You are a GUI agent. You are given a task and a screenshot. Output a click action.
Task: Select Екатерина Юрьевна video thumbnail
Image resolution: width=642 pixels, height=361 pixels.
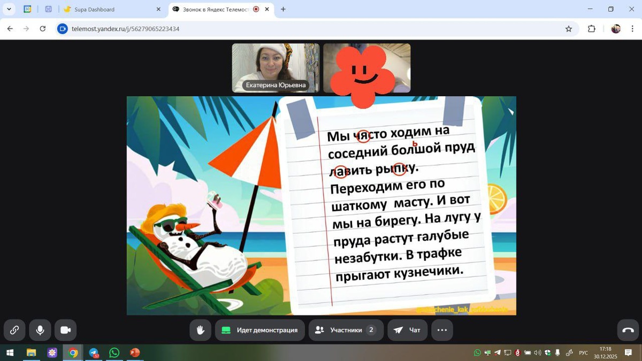point(276,68)
